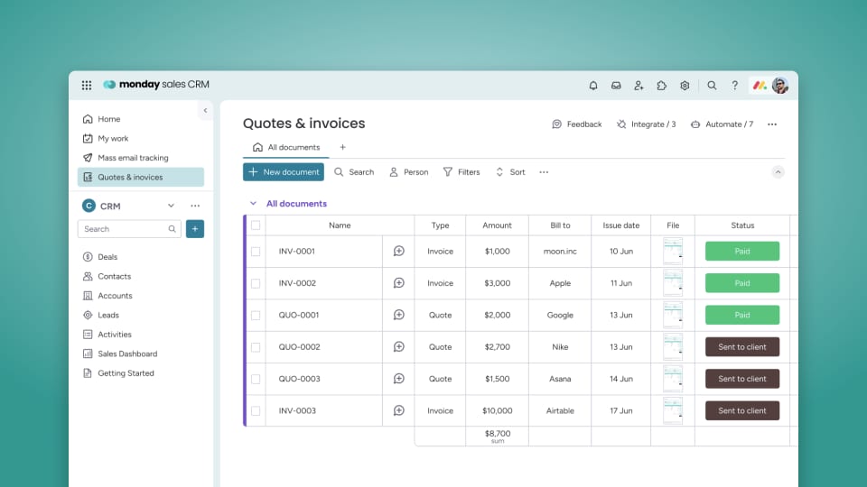867x487 pixels.
Task: Open Automate / 7 button
Action: [x=722, y=124]
